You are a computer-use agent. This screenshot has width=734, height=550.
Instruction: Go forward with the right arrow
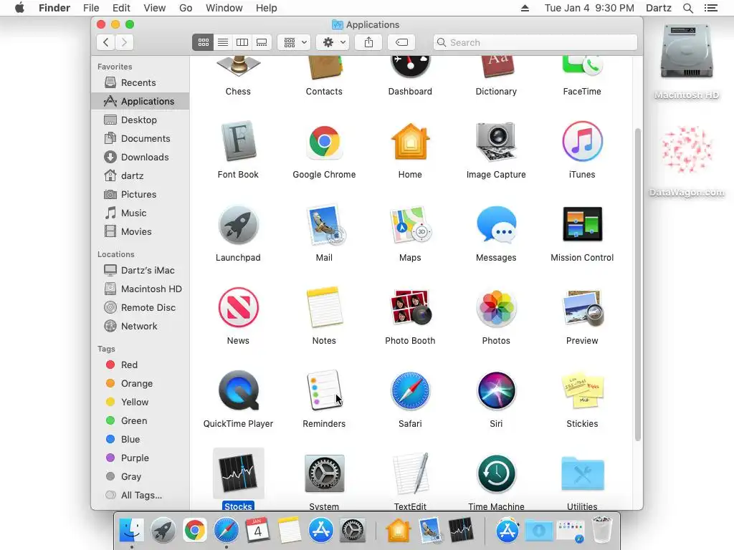124,42
